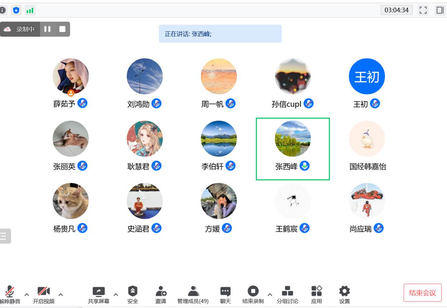Expand video options arrow beside 开启视频
447x308 pixels.
tap(61, 294)
